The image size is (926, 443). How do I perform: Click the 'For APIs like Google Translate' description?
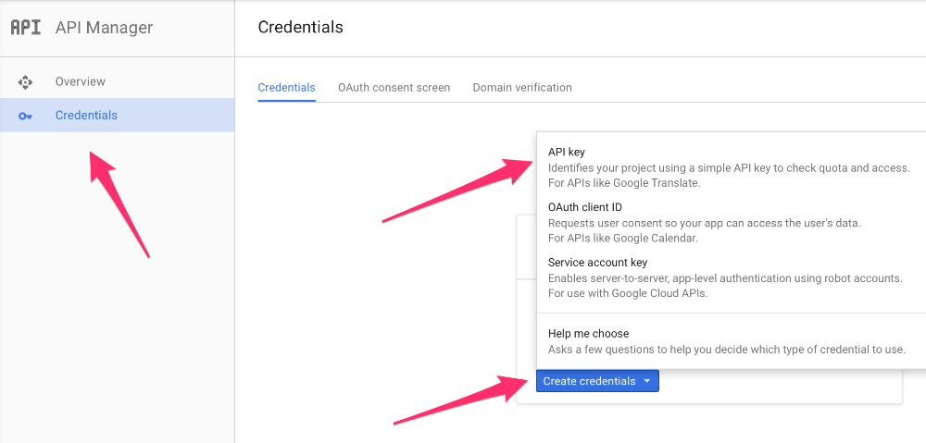[624, 183]
